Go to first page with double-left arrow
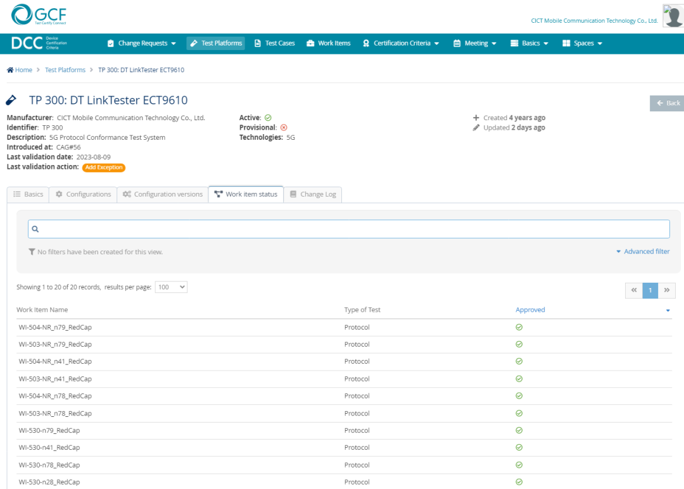The image size is (684, 489). pos(633,290)
